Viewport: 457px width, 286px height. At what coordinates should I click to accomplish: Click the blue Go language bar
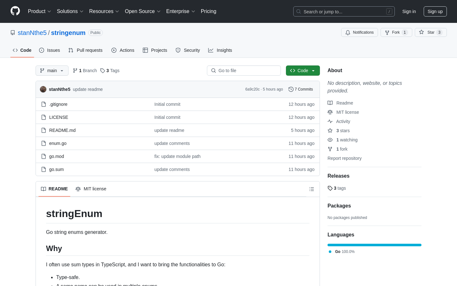point(374,245)
